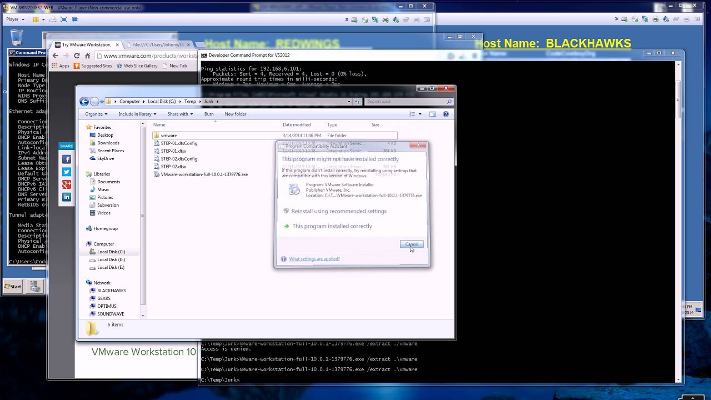Open the change view dropdown arrow
Viewport: 711px width, 400px height.
[420, 114]
